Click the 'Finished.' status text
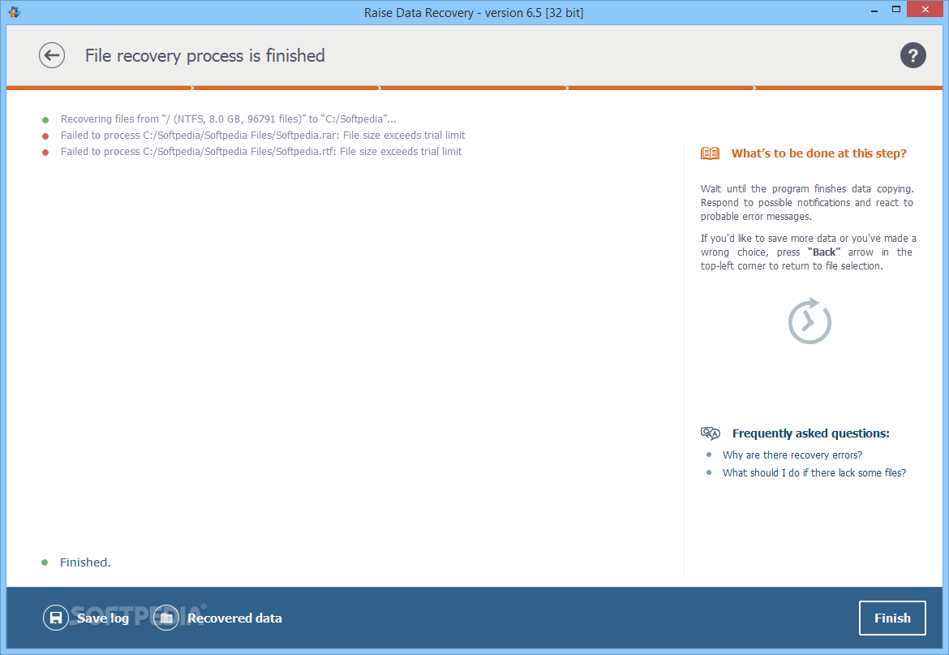The width and height of the screenshot is (949, 655). [x=85, y=562]
